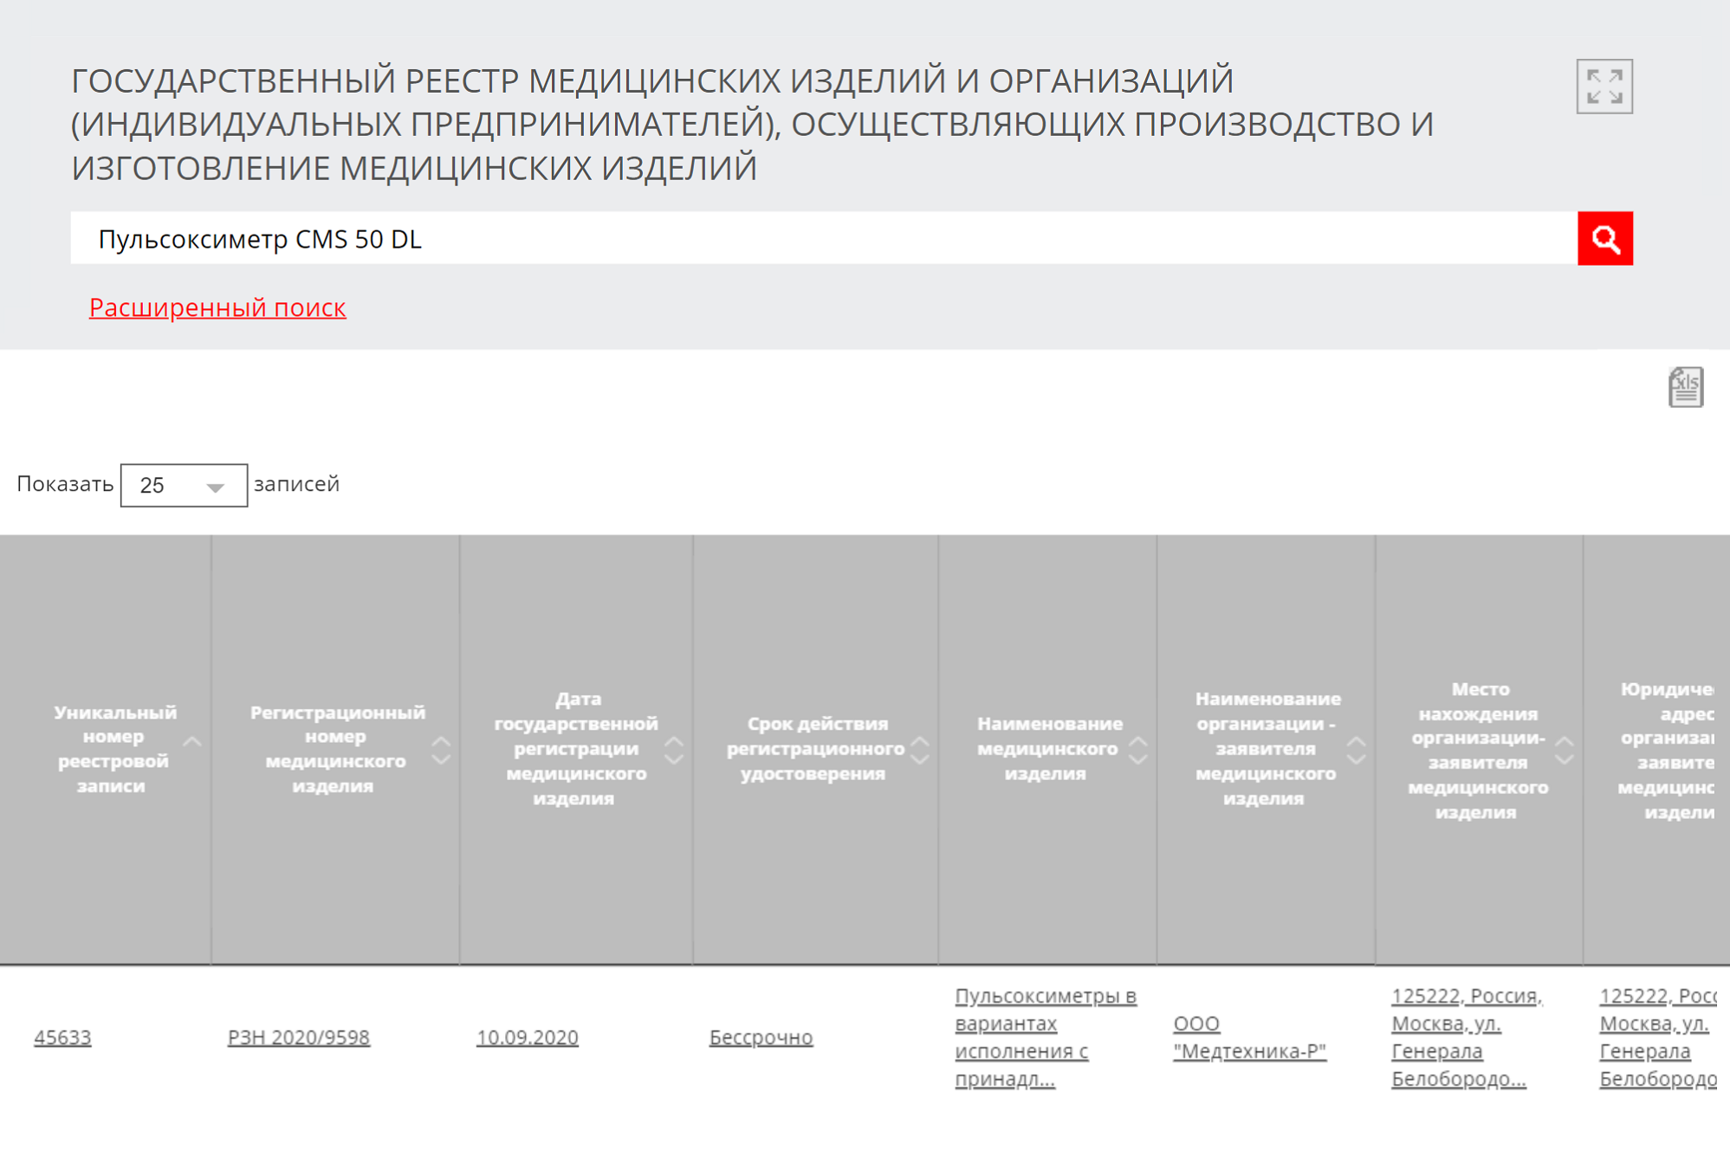Click Место нахождения организации-заявителя header text

point(1478,750)
